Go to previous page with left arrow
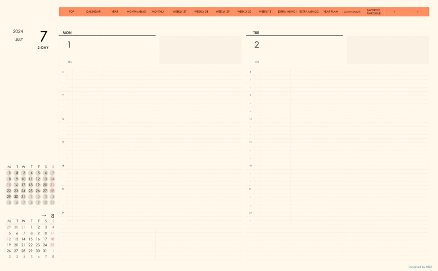This screenshot has width=438, height=271. pyautogui.click(x=395, y=12)
